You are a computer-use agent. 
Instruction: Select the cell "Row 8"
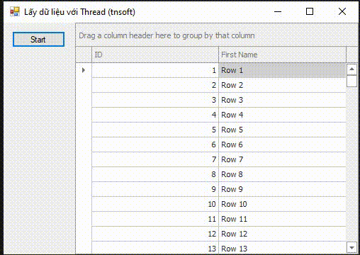point(282,174)
